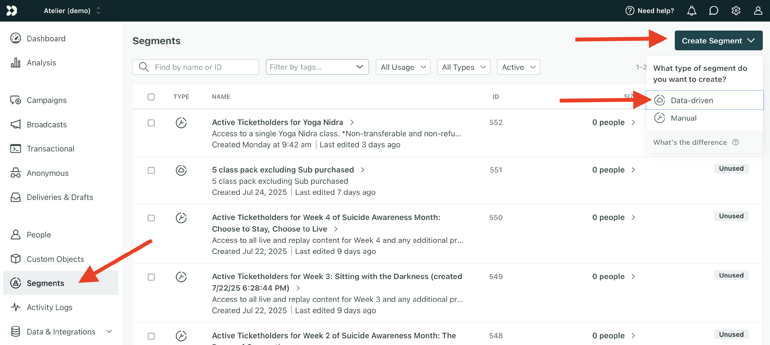
Task: Click the Activity Logs pulse icon
Action: click(x=16, y=307)
